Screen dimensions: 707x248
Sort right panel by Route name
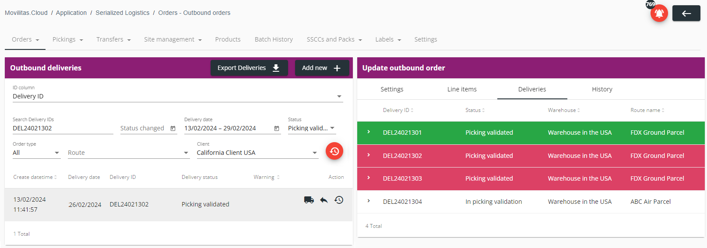(x=647, y=110)
